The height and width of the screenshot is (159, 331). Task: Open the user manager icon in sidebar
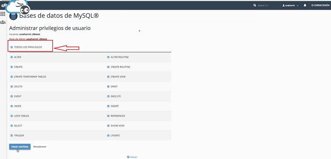[3, 22]
